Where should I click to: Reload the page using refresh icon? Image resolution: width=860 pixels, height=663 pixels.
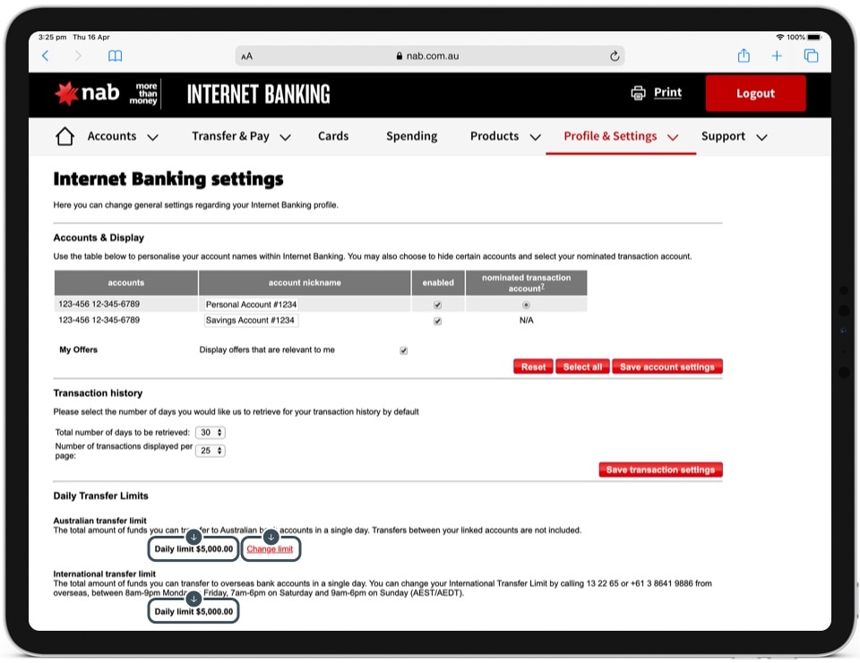point(615,56)
